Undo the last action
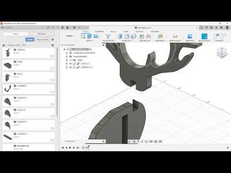Screen dimensions: 231x173 pyautogui.click(x=80, y=27)
